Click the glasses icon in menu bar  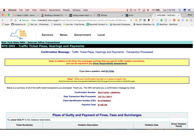(135, 10)
